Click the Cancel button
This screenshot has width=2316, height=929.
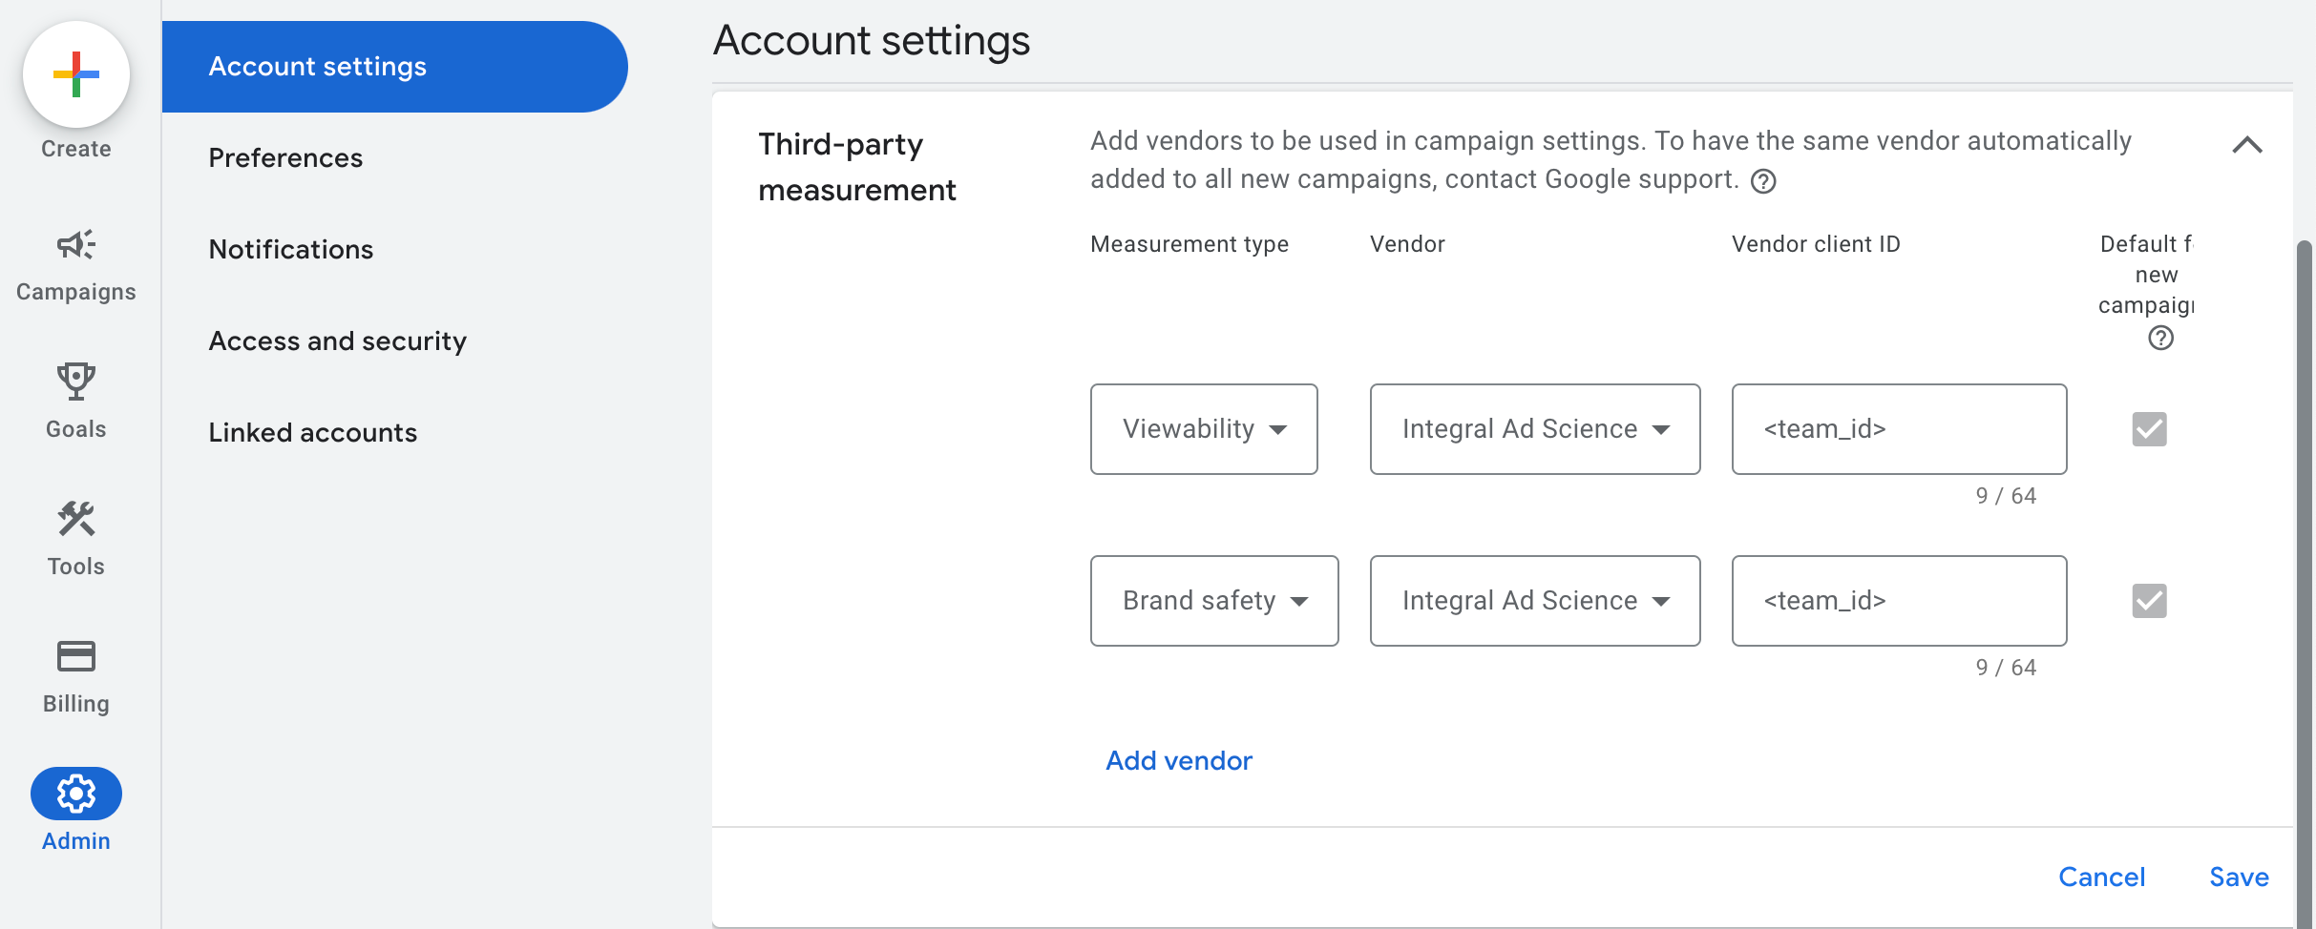(x=2101, y=877)
